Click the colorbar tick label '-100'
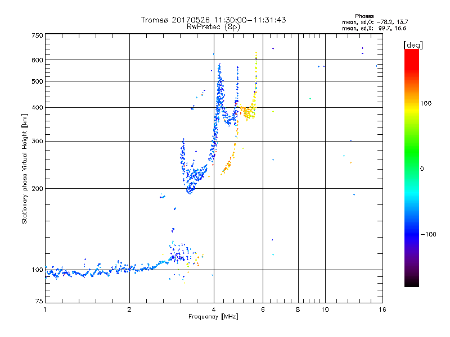This screenshot has width=450, height=337. (x=428, y=234)
